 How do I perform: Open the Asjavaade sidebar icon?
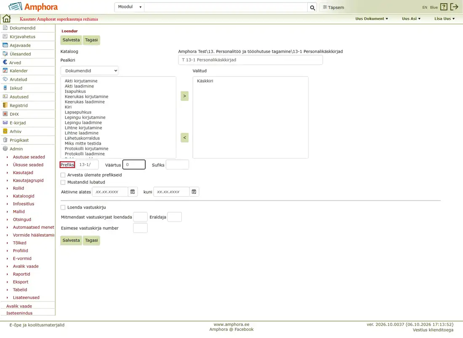click(5, 45)
